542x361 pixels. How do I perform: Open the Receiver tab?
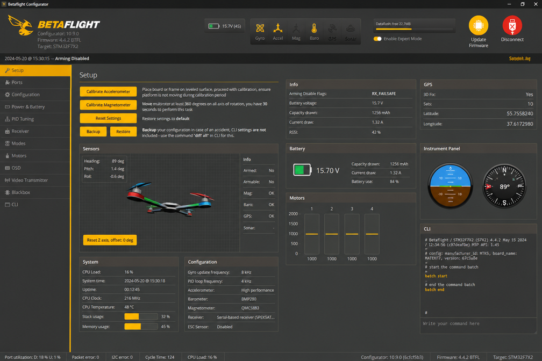click(35, 131)
